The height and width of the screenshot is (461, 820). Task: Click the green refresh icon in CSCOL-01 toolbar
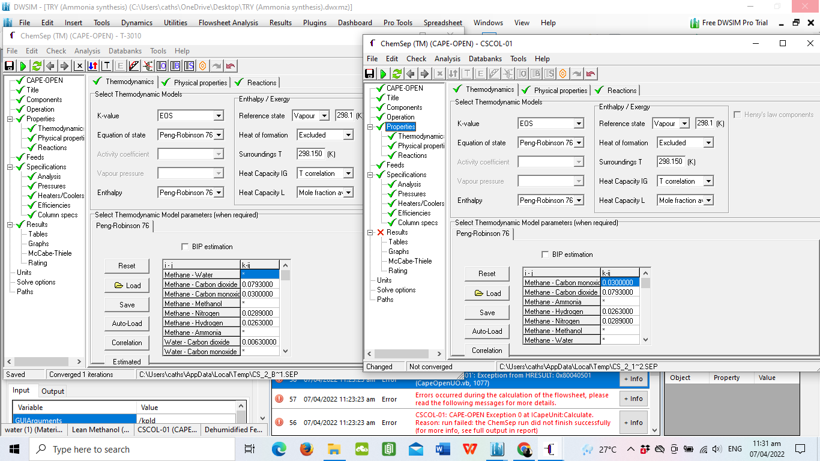click(397, 74)
